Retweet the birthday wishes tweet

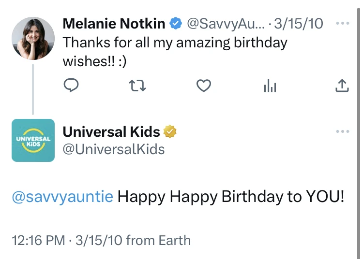tap(138, 86)
